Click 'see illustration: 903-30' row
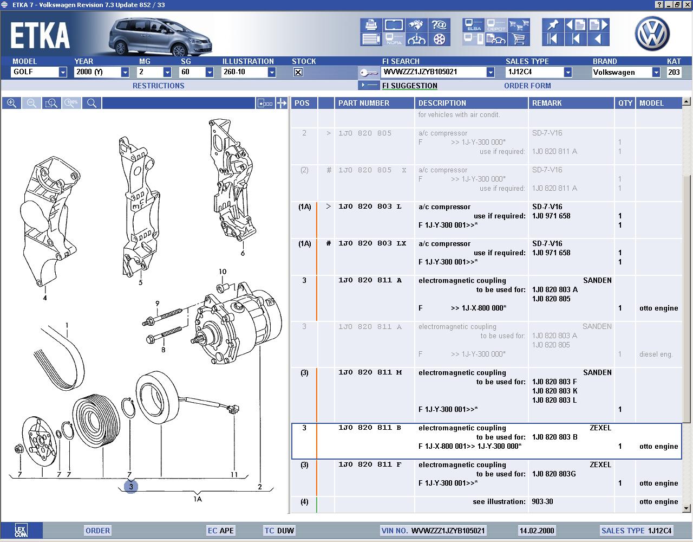 (486, 505)
